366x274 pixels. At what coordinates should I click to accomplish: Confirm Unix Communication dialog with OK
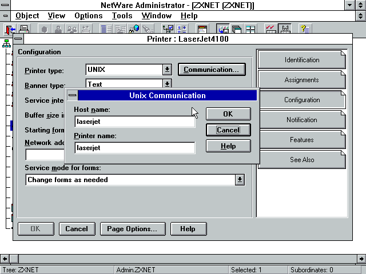(228, 114)
